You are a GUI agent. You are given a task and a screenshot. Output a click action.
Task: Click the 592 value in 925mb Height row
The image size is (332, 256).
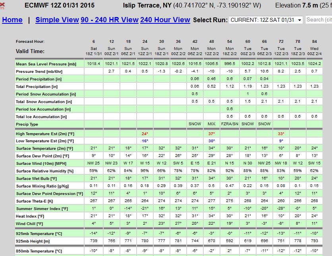pos(230,241)
